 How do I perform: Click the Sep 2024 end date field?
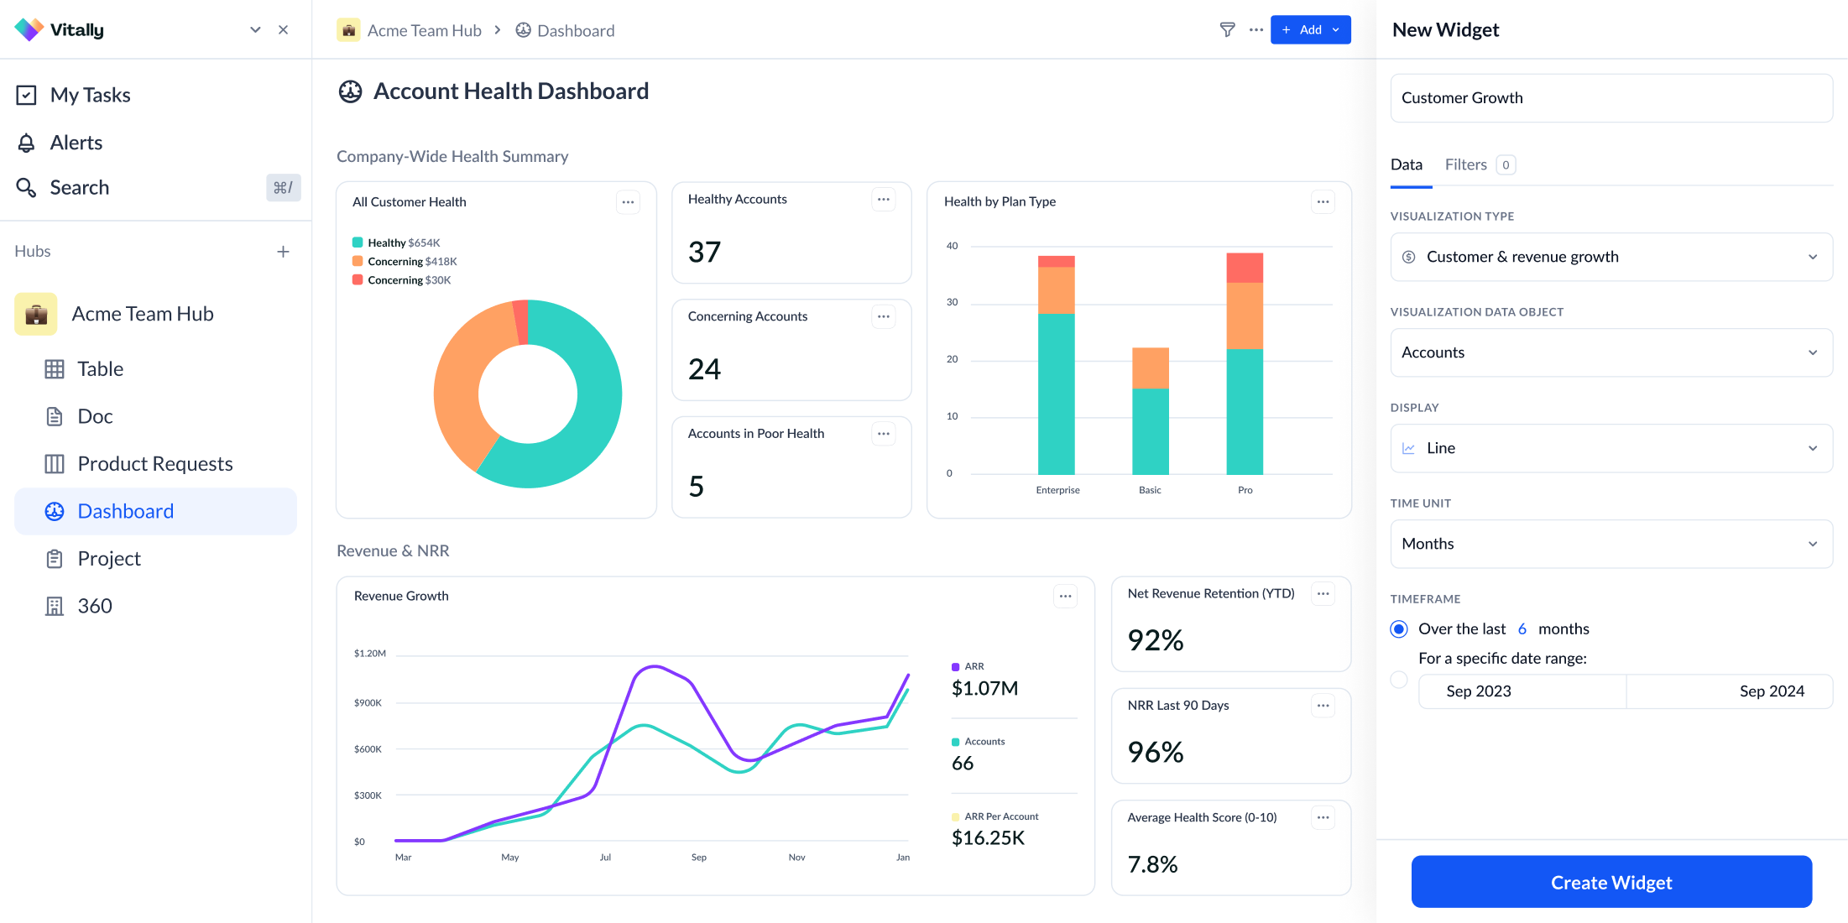(x=1730, y=691)
